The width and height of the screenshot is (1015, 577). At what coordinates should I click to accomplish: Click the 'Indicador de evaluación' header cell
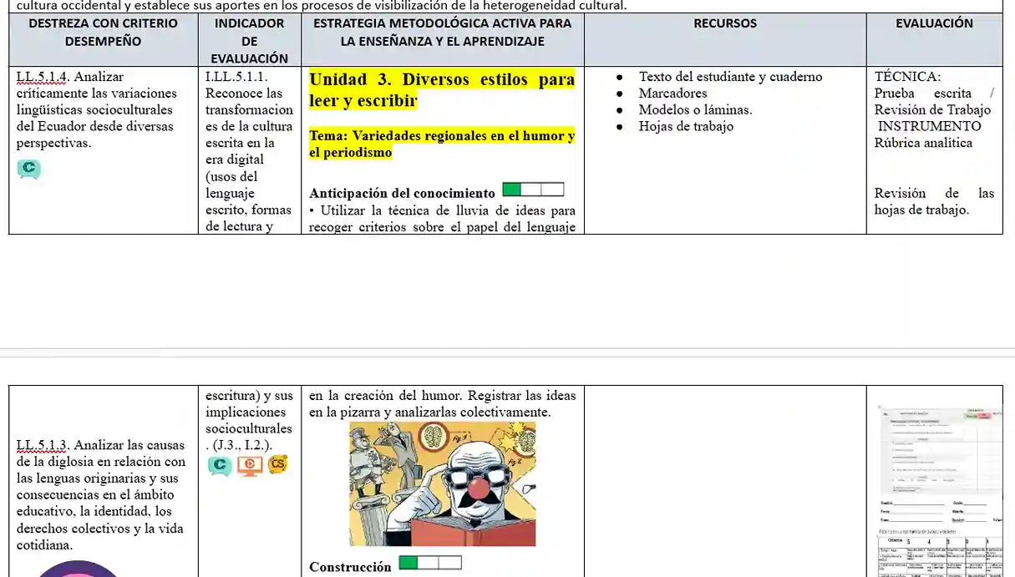pyautogui.click(x=249, y=40)
